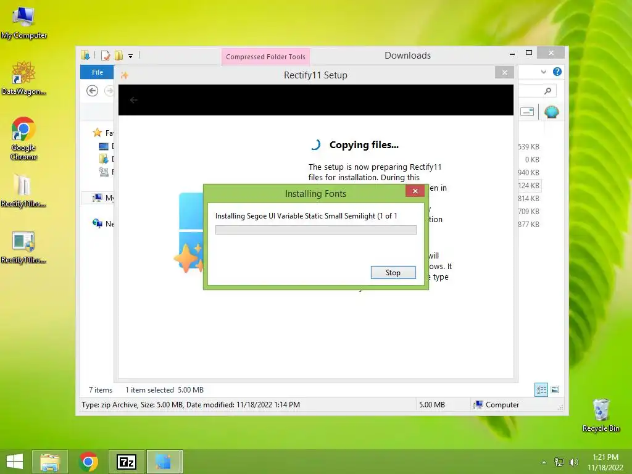Viewport: 632px width, 474px height.
Task: Select the Rectify11Ins installer executable desktop icon
Action: [x=23, y=247]
